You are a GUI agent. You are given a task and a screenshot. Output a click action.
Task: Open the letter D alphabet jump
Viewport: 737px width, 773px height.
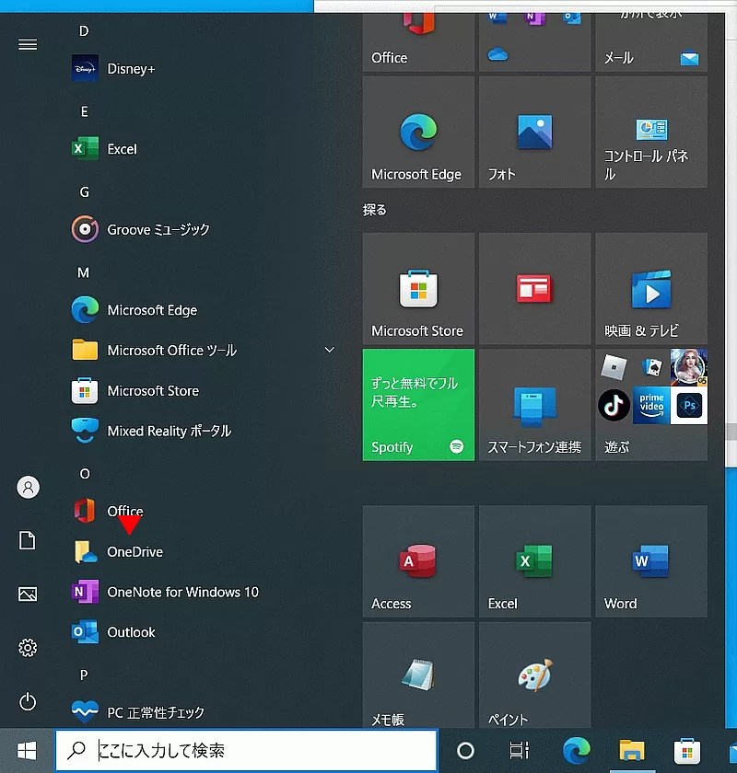83,30
